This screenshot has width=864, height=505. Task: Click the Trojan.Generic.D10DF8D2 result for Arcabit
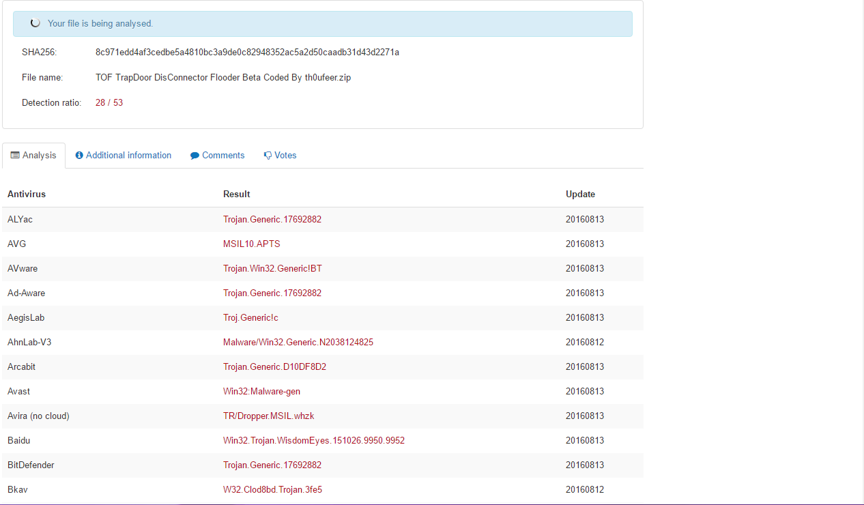point(274,367)
